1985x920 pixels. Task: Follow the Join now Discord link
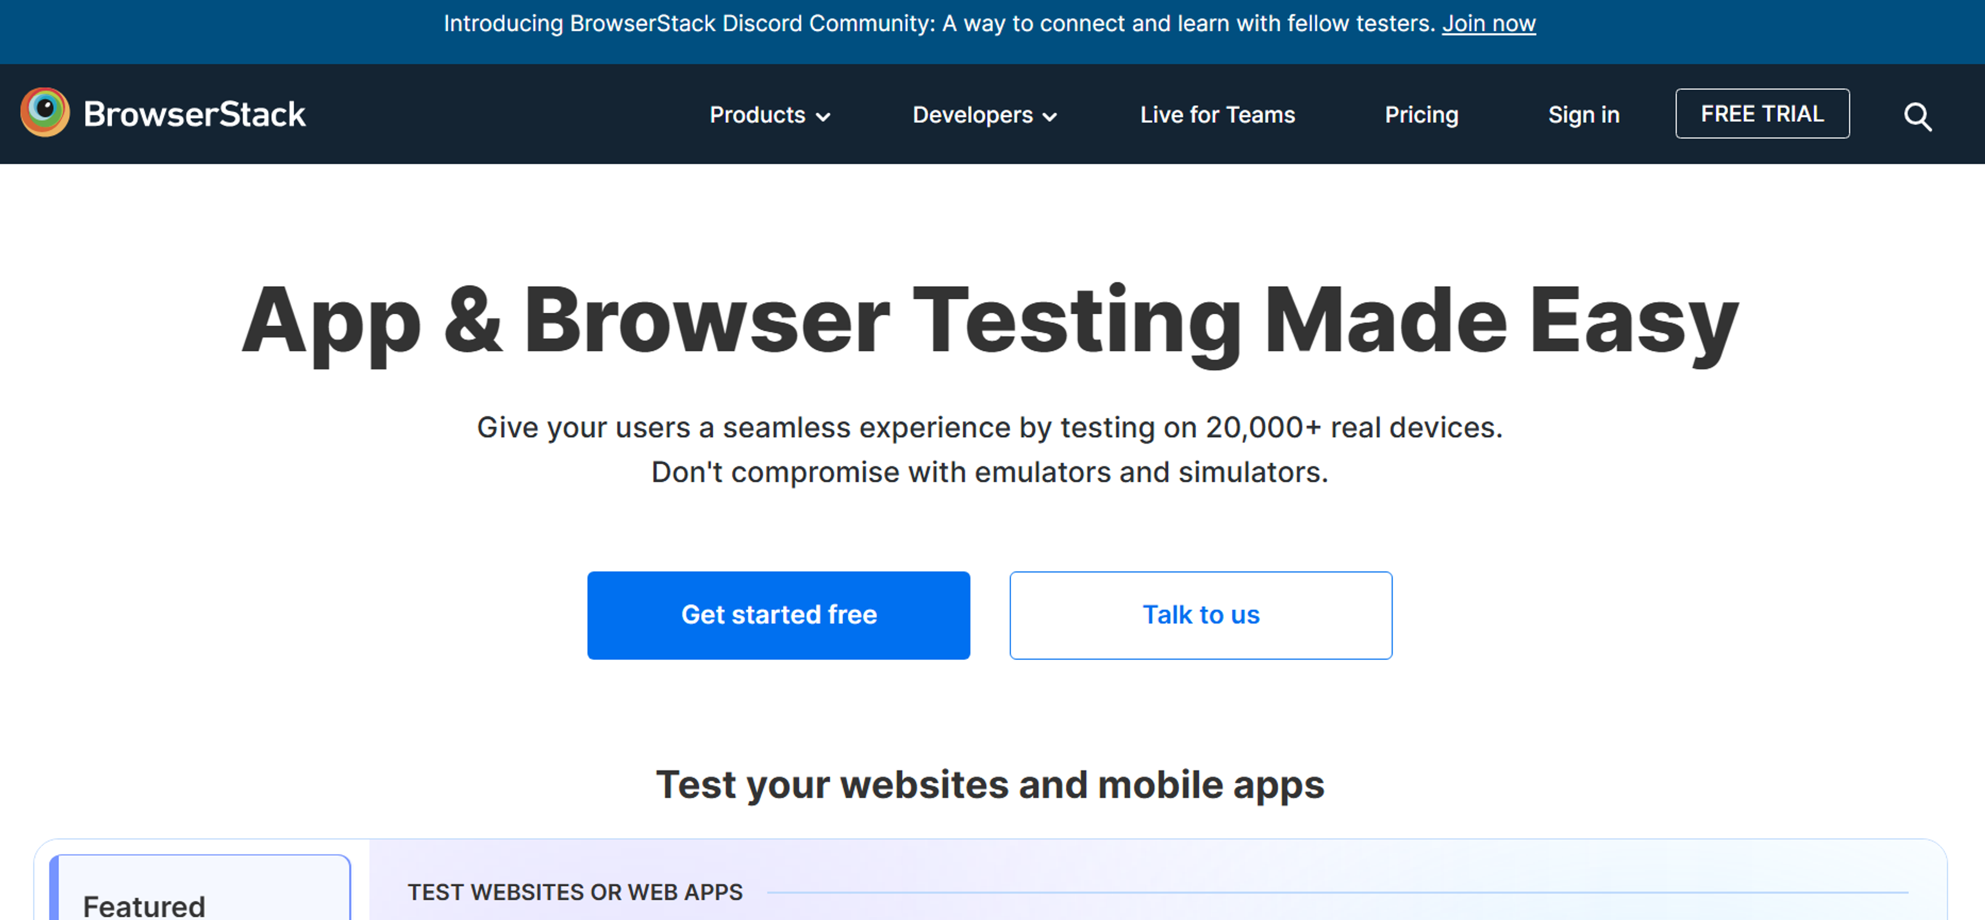[x=1488, y=24]
